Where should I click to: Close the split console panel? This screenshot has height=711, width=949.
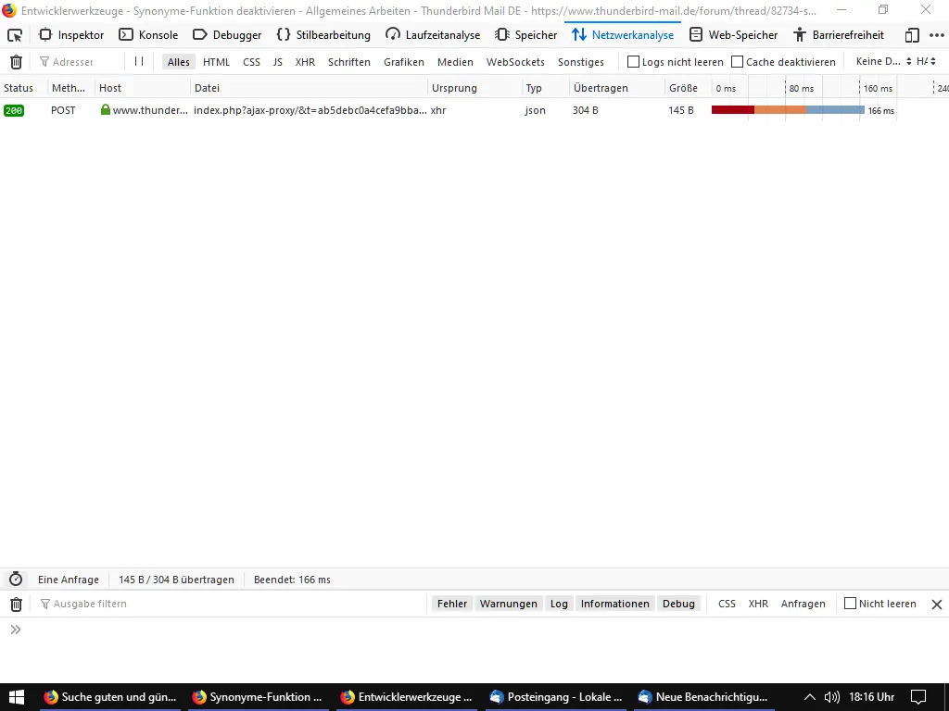[x=936, y=604]
